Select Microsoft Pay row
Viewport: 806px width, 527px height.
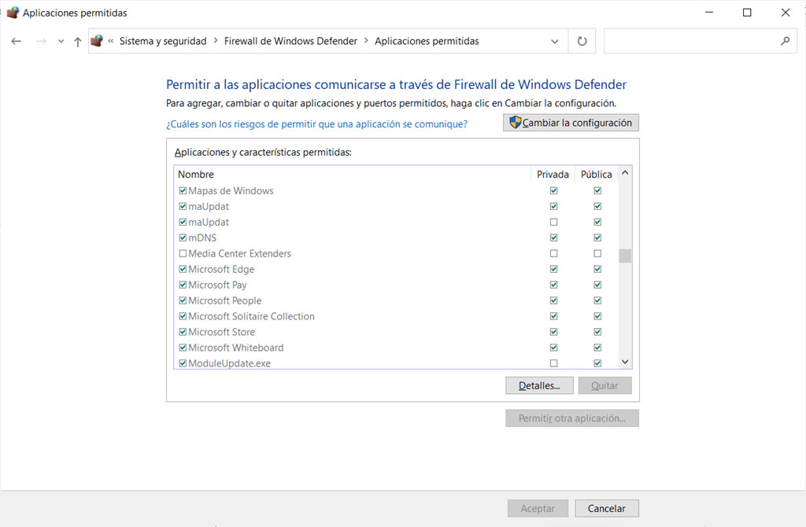click(x=397, y=285)
